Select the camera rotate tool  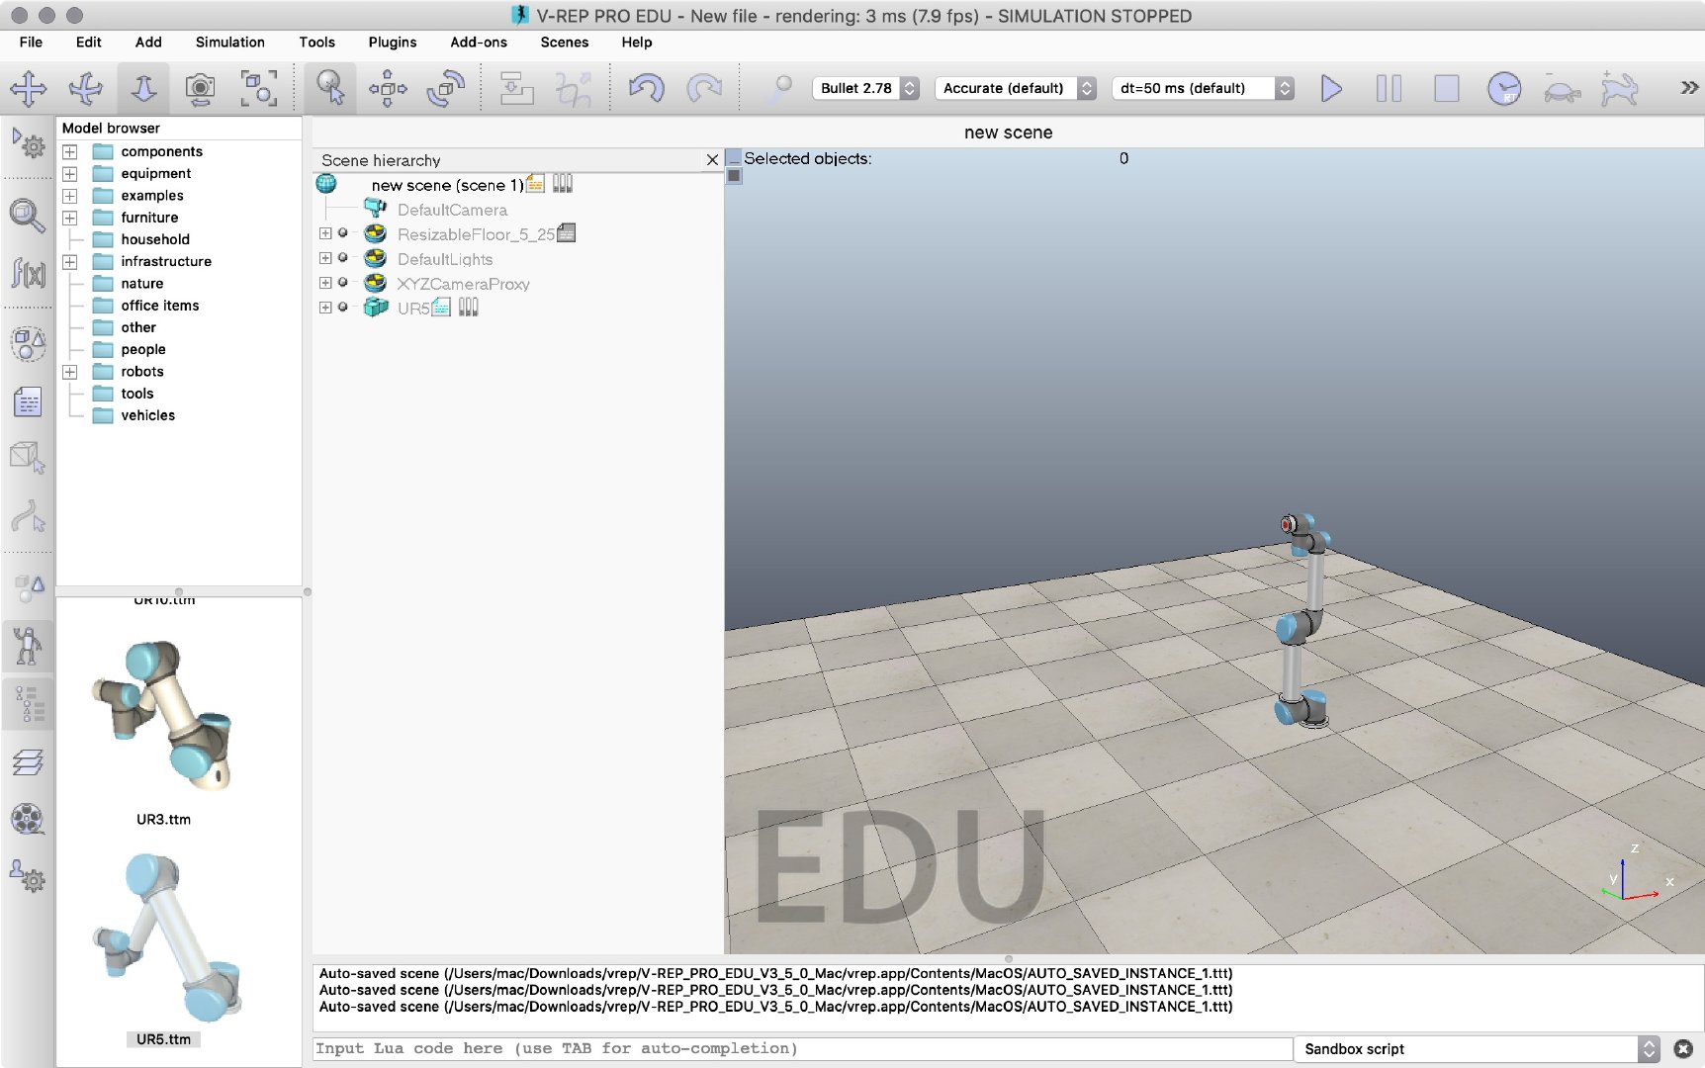coord(86,88)
